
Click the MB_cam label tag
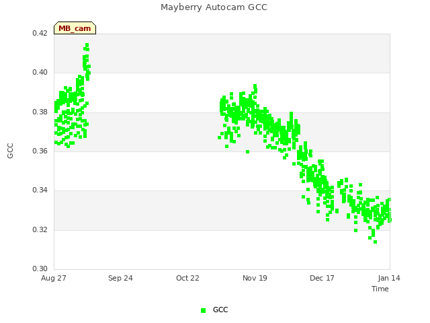coord(75,28)
